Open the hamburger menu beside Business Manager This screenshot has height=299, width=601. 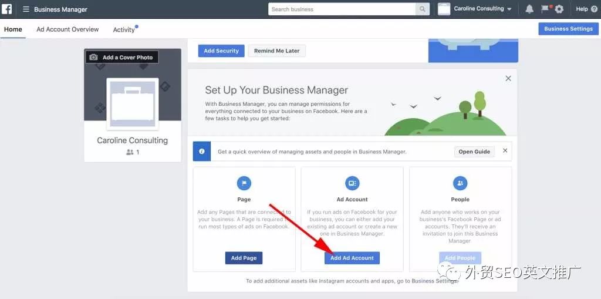pos(26,9)
